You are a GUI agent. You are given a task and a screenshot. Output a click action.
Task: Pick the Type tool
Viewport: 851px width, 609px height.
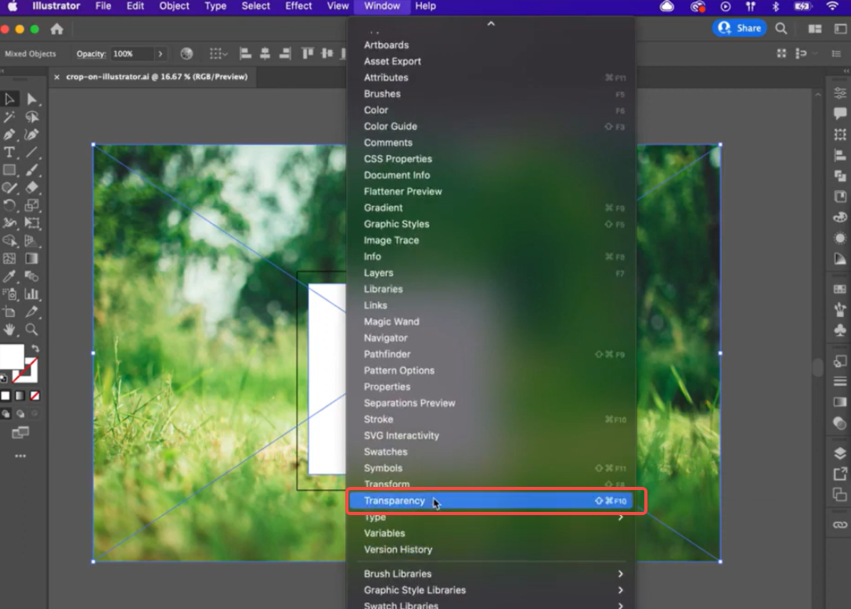pos(9,153)
